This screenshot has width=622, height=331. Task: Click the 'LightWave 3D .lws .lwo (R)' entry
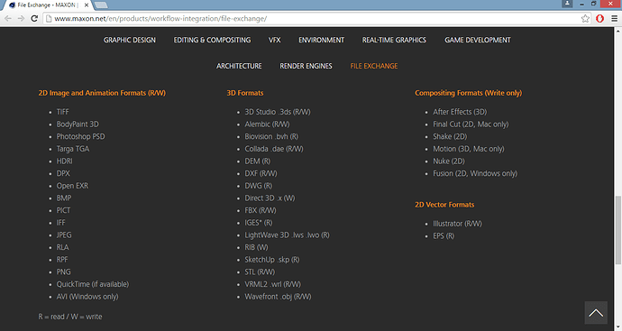pyautogui.click(x=287, y=235)
